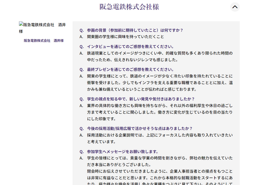Select question 最終プレゼンを通じてのご感想を教えてください。
The width and height of the screenshot is (264, 185).
click(x=131, y=70)
